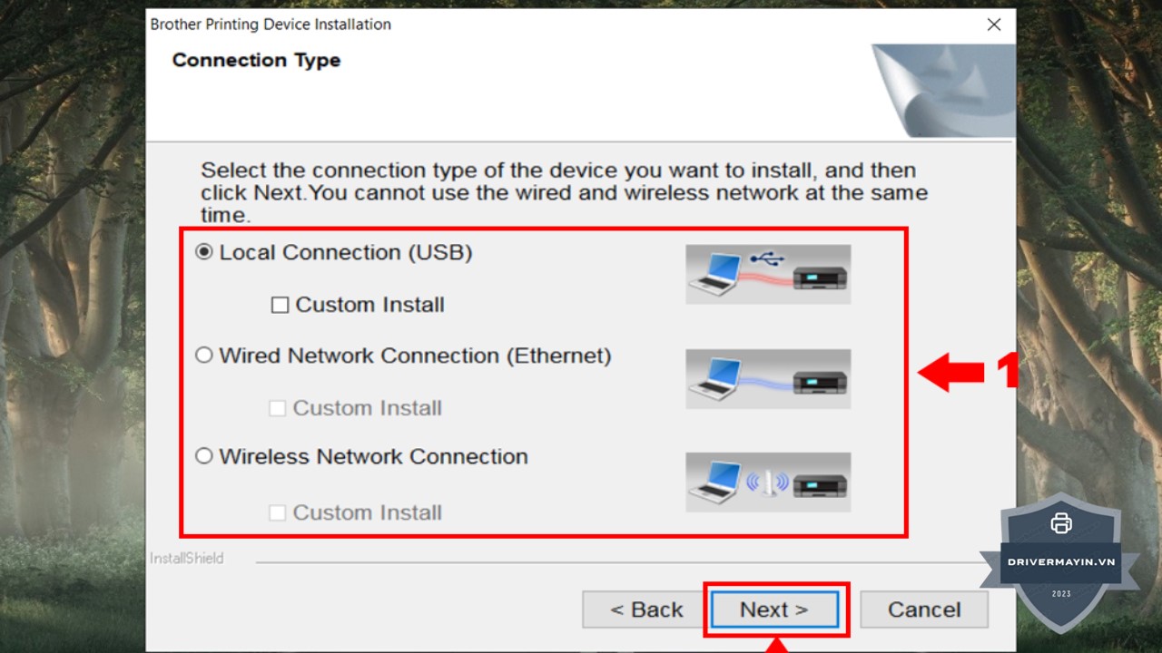This screenshot has height=653, width=1162.
Task: Choose Wired Network Connection (Ethernet)
Action: click(204, 356)
